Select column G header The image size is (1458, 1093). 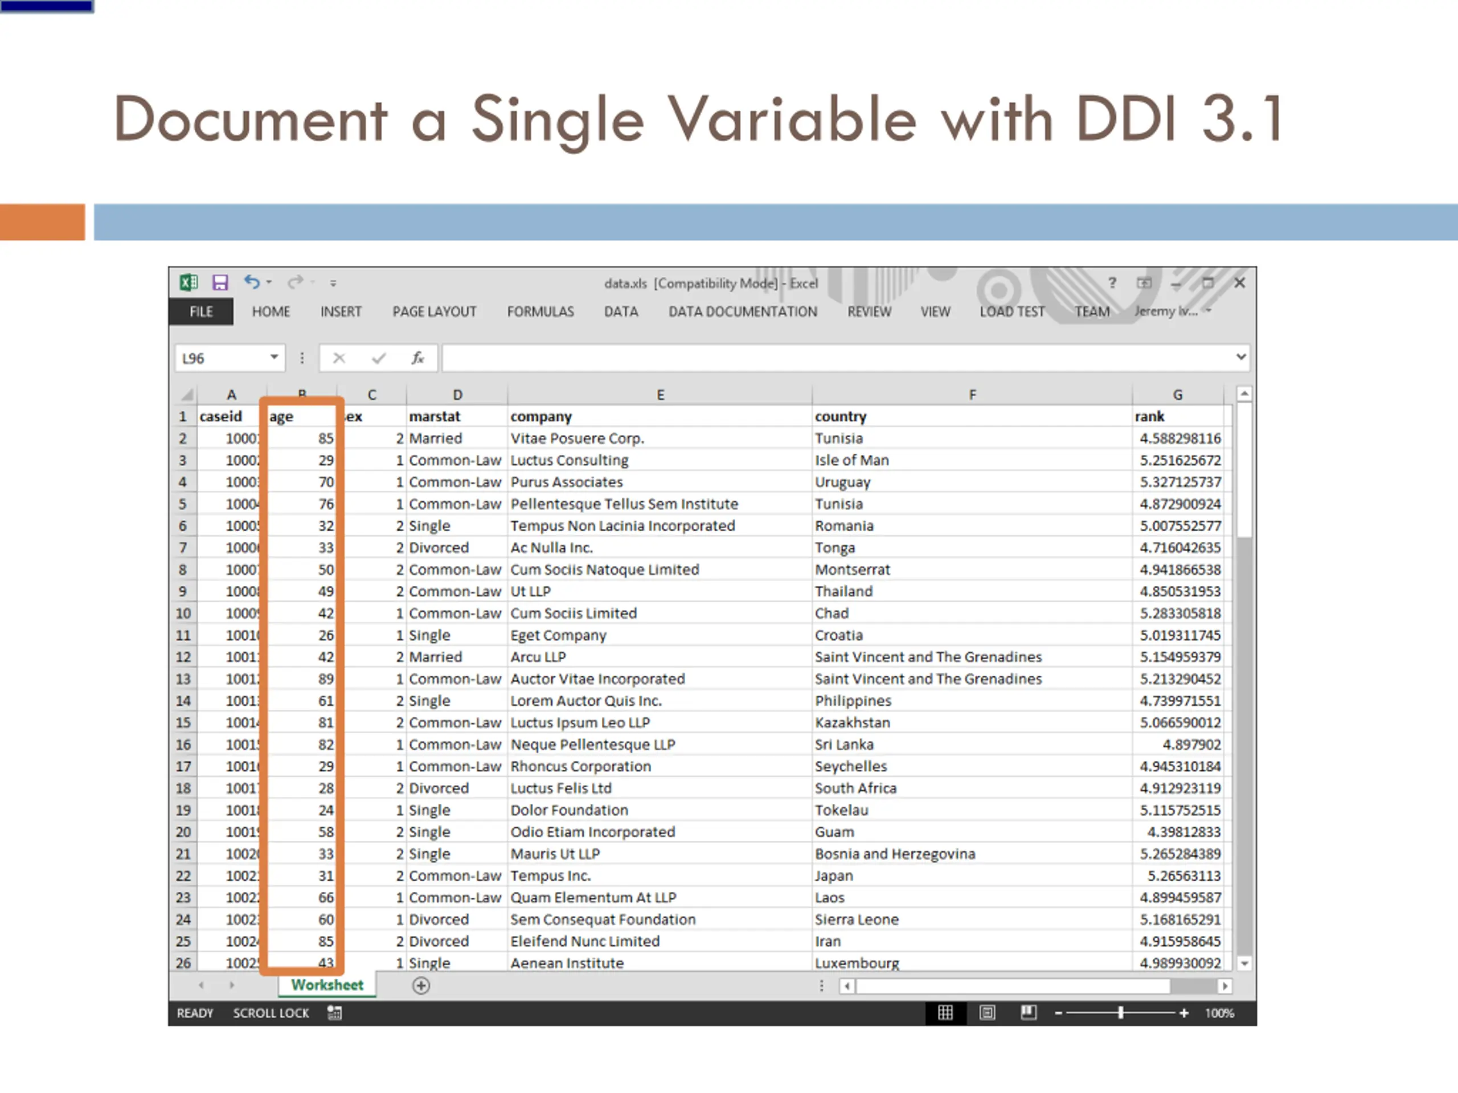(1178, 395)
